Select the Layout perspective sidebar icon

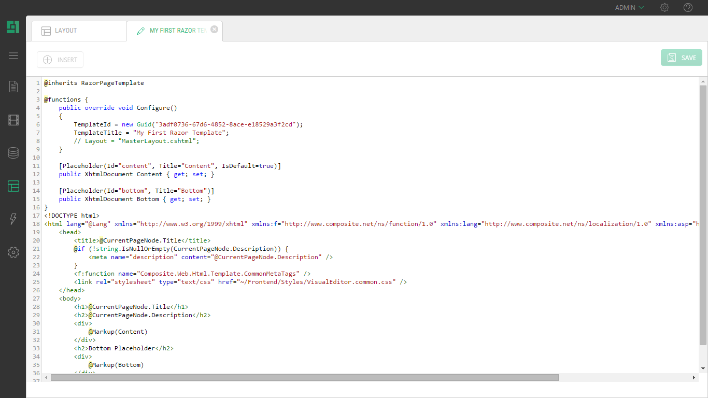[13, 186]
